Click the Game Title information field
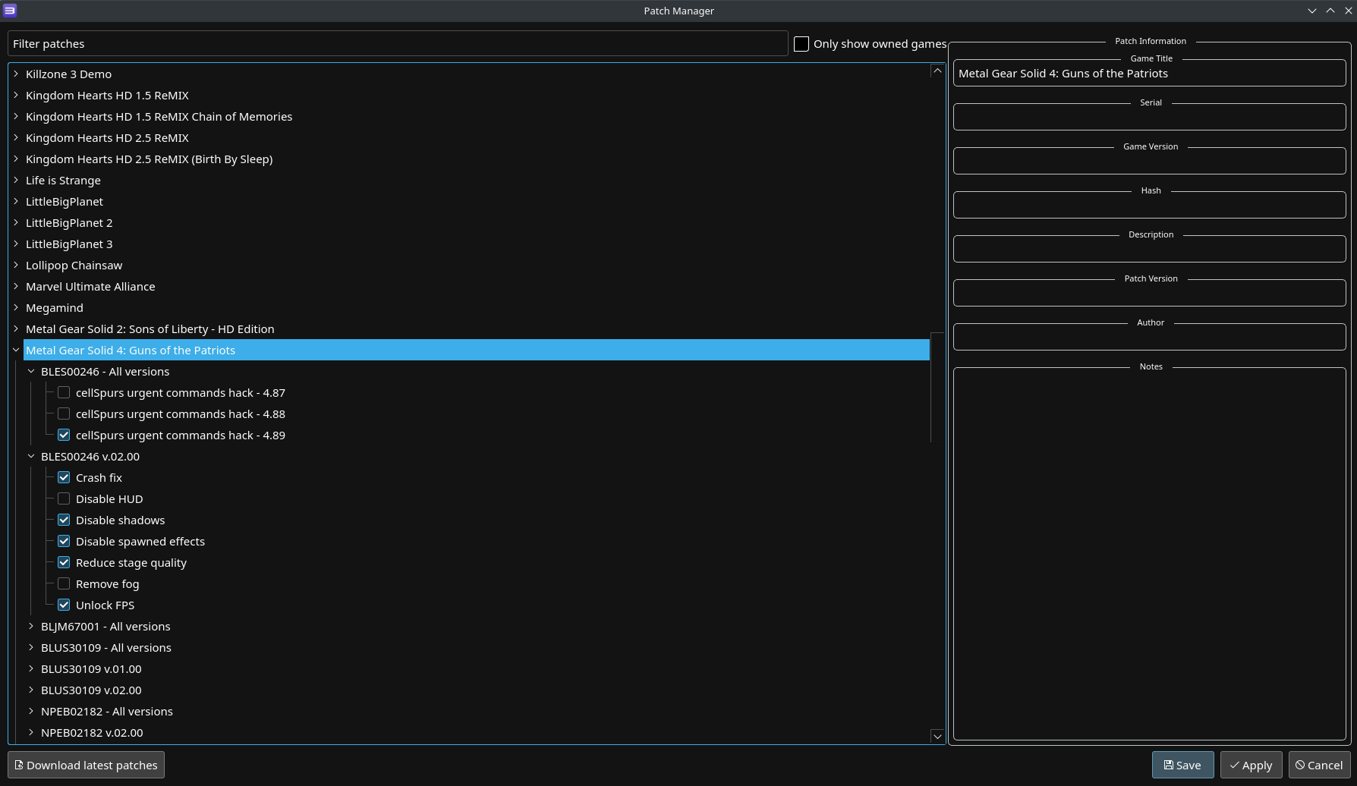The width and height of the screenshot is (1357, 786). (1150, 74)
